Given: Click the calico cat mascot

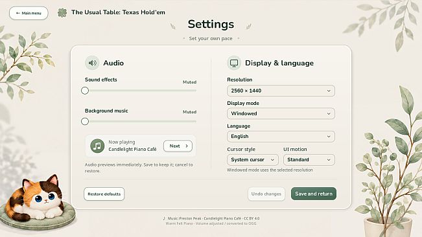Looking at the screenshot, I should pyautogui.click(x=35, y=198).
